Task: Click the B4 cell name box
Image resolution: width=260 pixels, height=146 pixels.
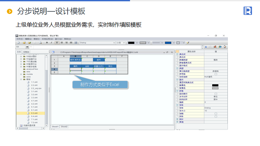Action: pos(20,47)
